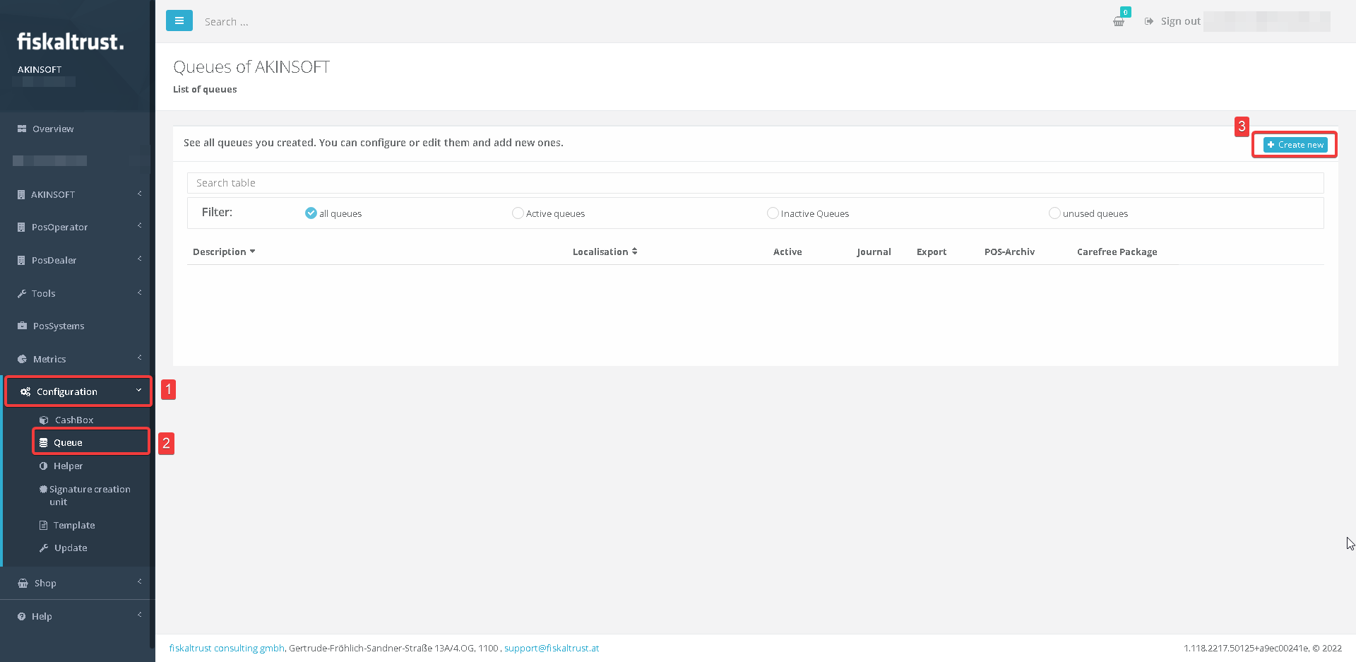Click the Configuration gears icon

pos(25,391)
